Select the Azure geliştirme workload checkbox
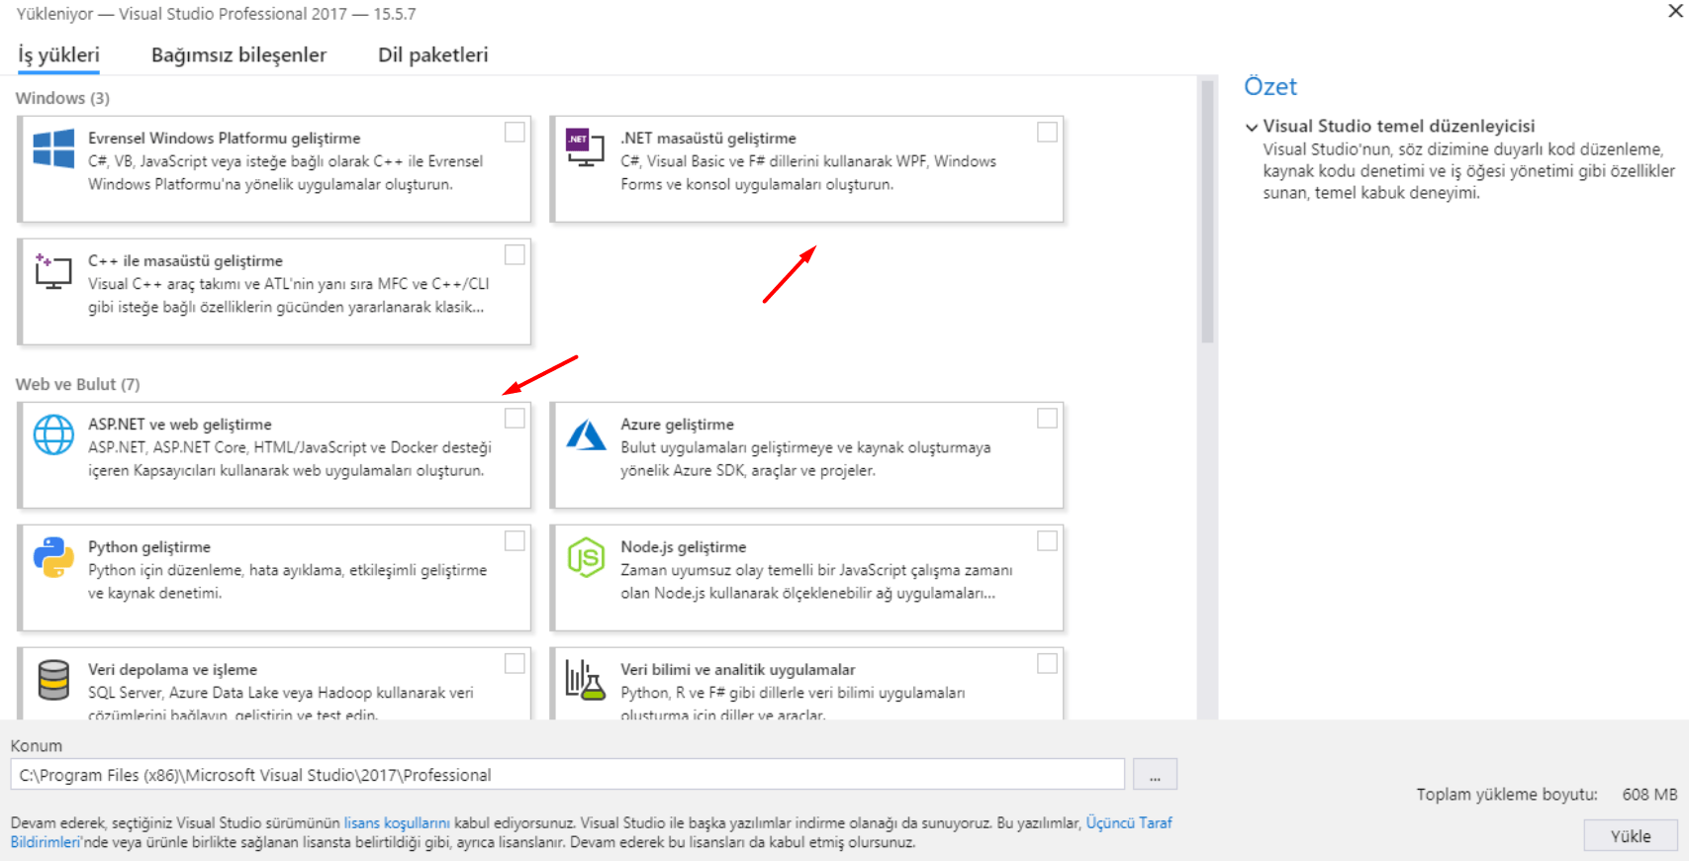 point(1047,419)
